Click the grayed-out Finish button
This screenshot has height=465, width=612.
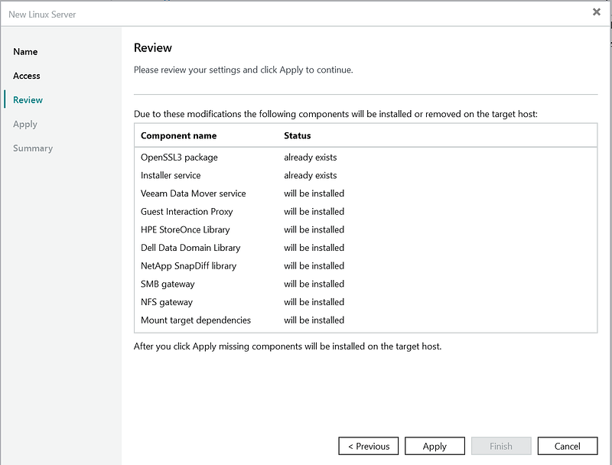click(501, 446)
